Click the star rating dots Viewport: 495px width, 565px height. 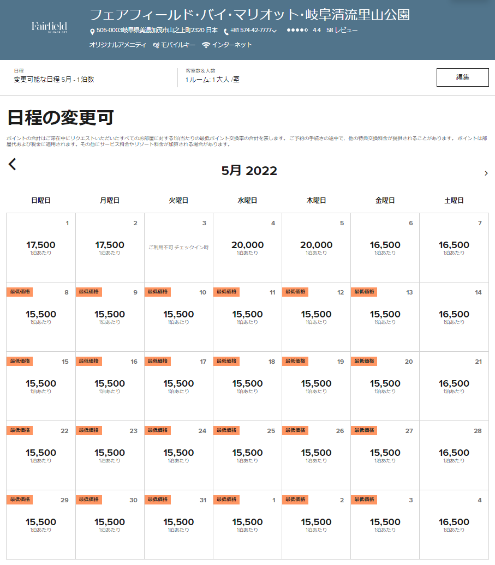[297, 31]
